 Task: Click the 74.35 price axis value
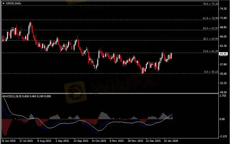click(x=223, y=9)
